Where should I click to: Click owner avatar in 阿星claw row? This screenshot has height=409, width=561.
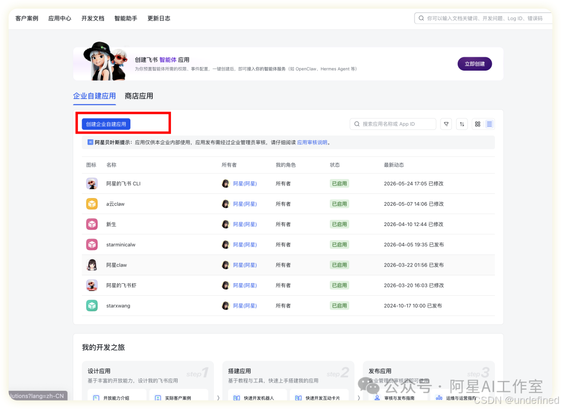click(225, 265)
